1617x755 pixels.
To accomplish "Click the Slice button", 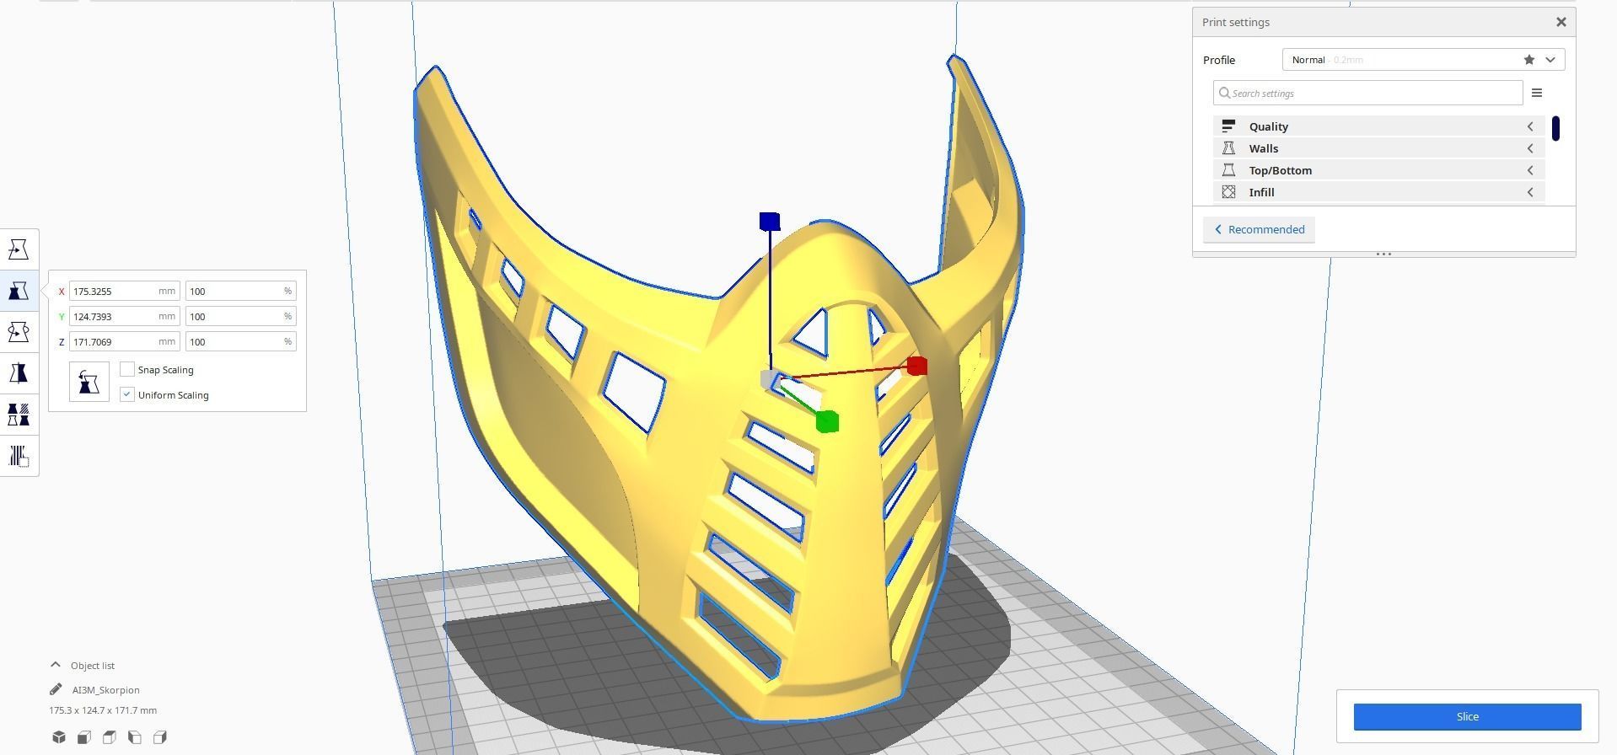I will point(1467,717).
